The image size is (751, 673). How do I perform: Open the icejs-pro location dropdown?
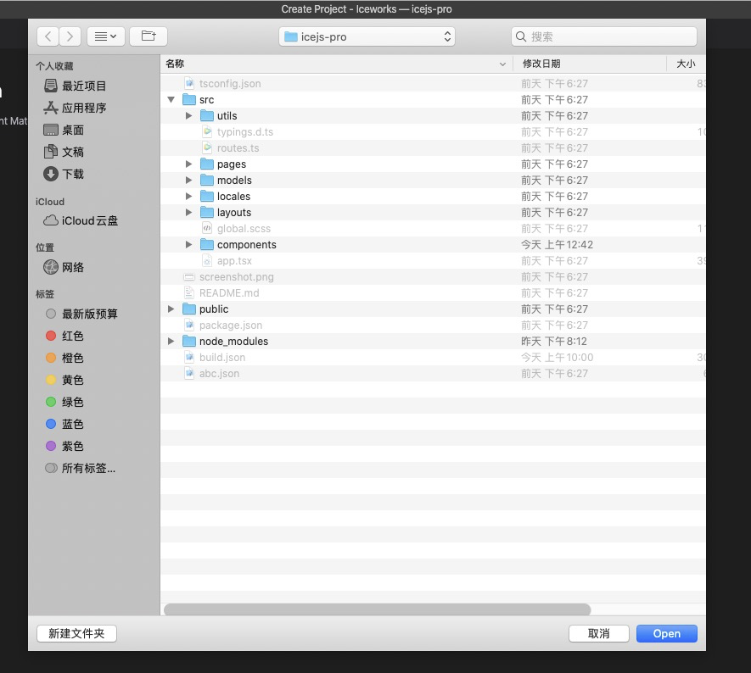(367, 36)
